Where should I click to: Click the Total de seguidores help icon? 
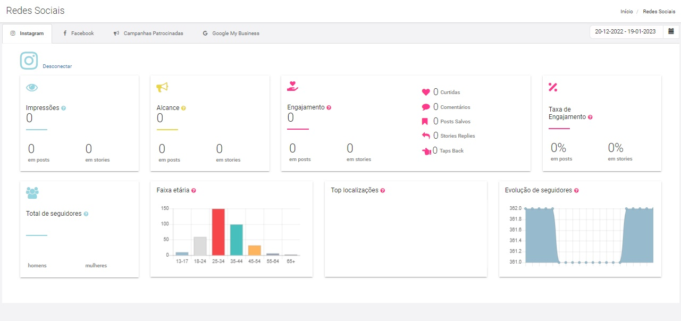[x=86, y=214]
